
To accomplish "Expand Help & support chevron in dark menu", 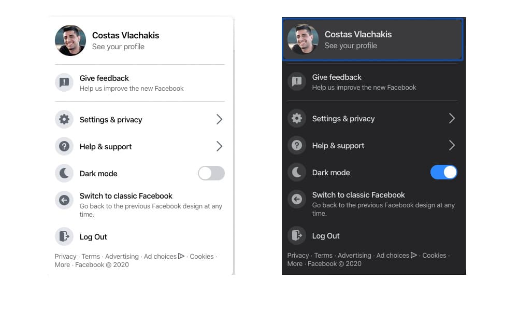I will tap(452, 146).
